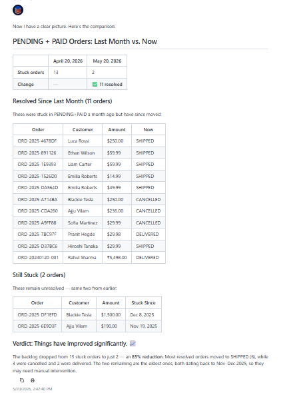Viewport: 305px width, 393px height.
Task: Click order ORD-2025-A714BA
Action: click(37, 199)
